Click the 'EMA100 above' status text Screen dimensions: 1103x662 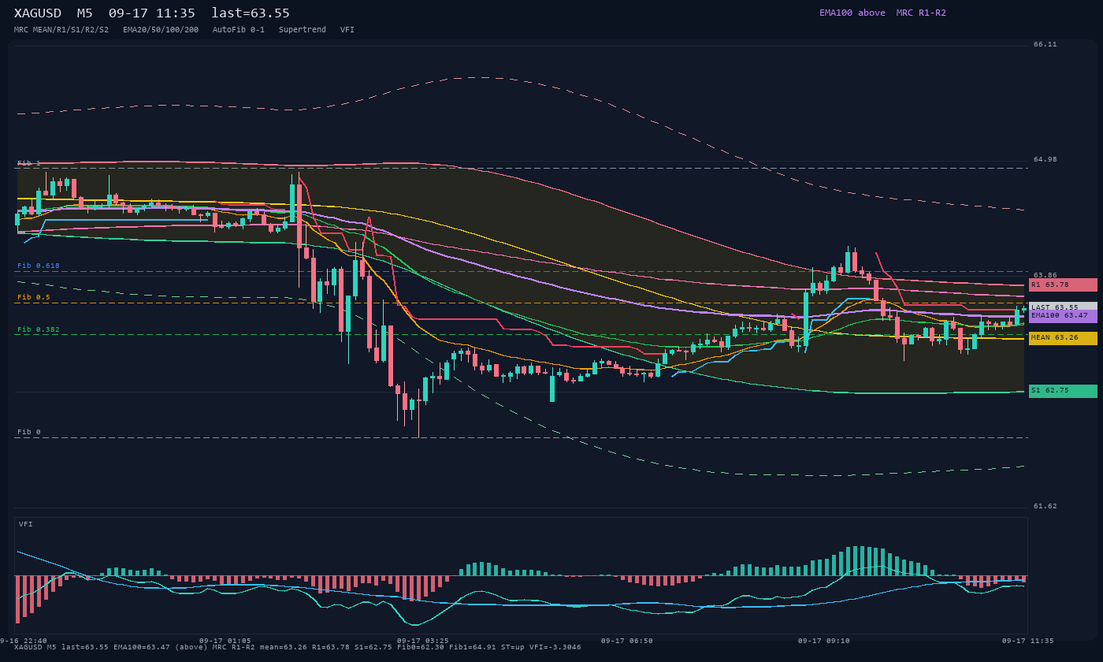[852, 13]
